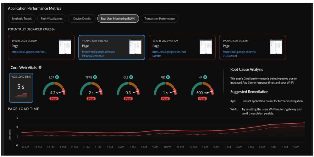This screenshot has width=314, height=157.
Task: Open the mail.google.com/inb... page link
Action: (x=29, y=52)
